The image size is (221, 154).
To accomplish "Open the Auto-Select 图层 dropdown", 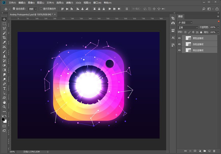I will click(33, 9).
